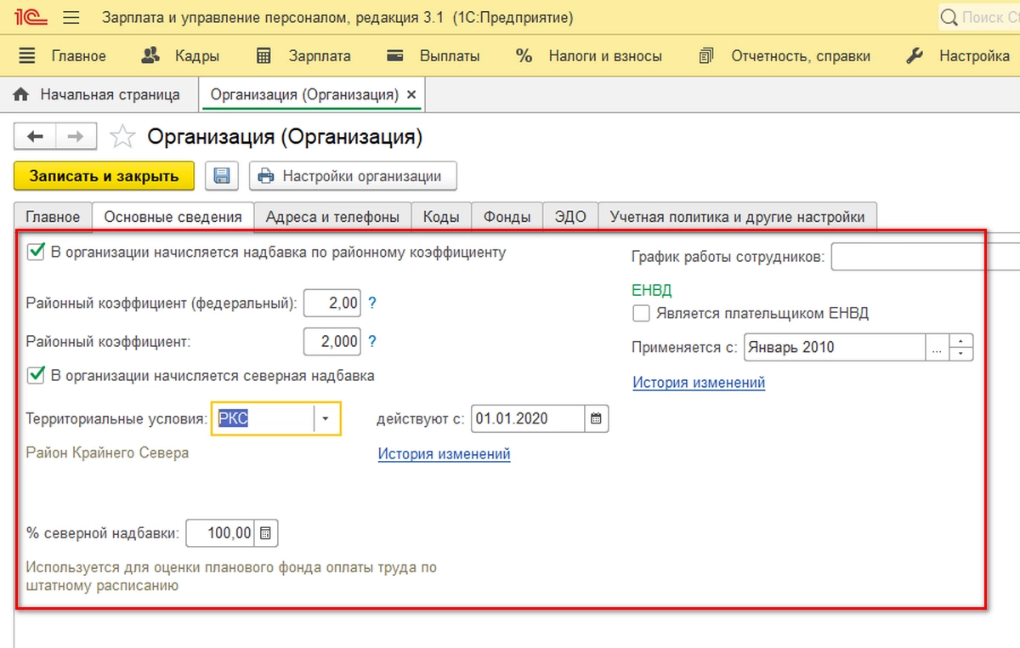This screenshot has height=648, width=1020.
Task: Enable the Является плательщиком ЕНВД checkbox
Action: coord(641,313)
